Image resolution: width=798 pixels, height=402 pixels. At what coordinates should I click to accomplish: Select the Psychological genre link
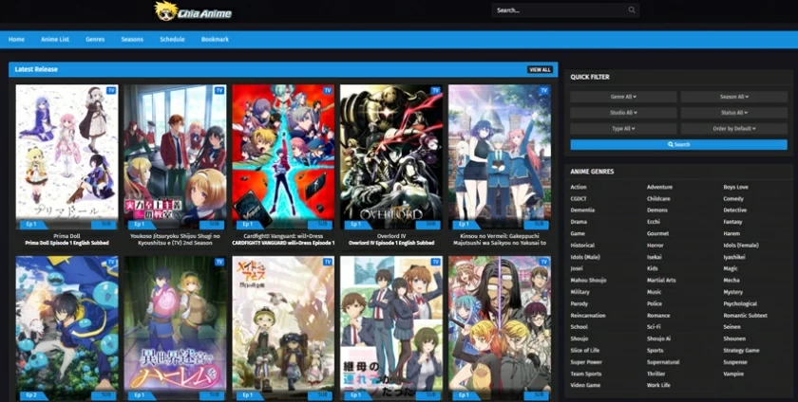tap(740, 304)
